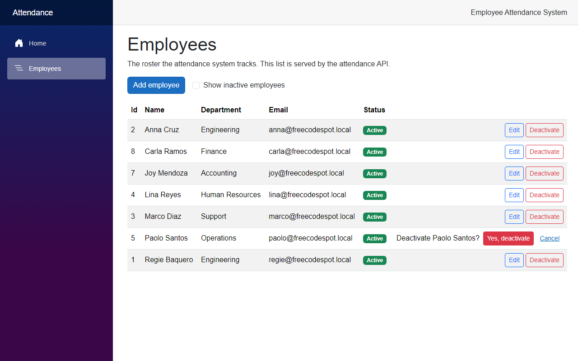Click the name Anna Cruz
This screenshot has width=578, height=361.
pyautogui.click(x=162, y=130)
